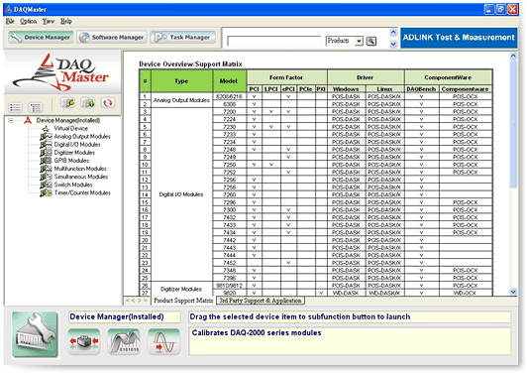Click the ComponentWare column header
The image size is (527, 373).
pyautogui.click(x=448, y=77)
